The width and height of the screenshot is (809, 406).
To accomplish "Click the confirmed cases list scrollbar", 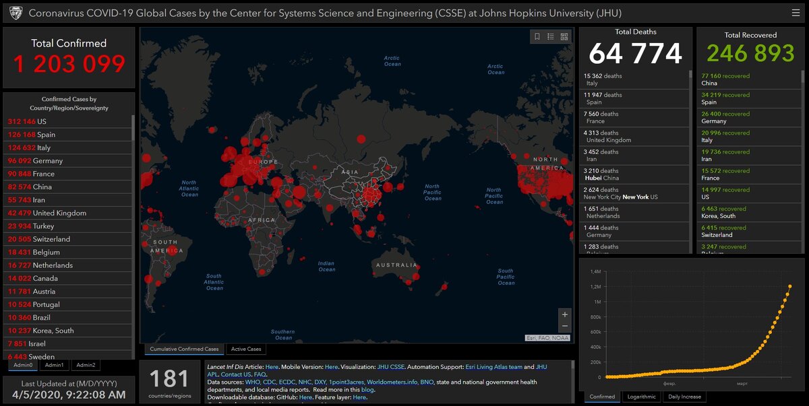I will (x=133, y=127).
